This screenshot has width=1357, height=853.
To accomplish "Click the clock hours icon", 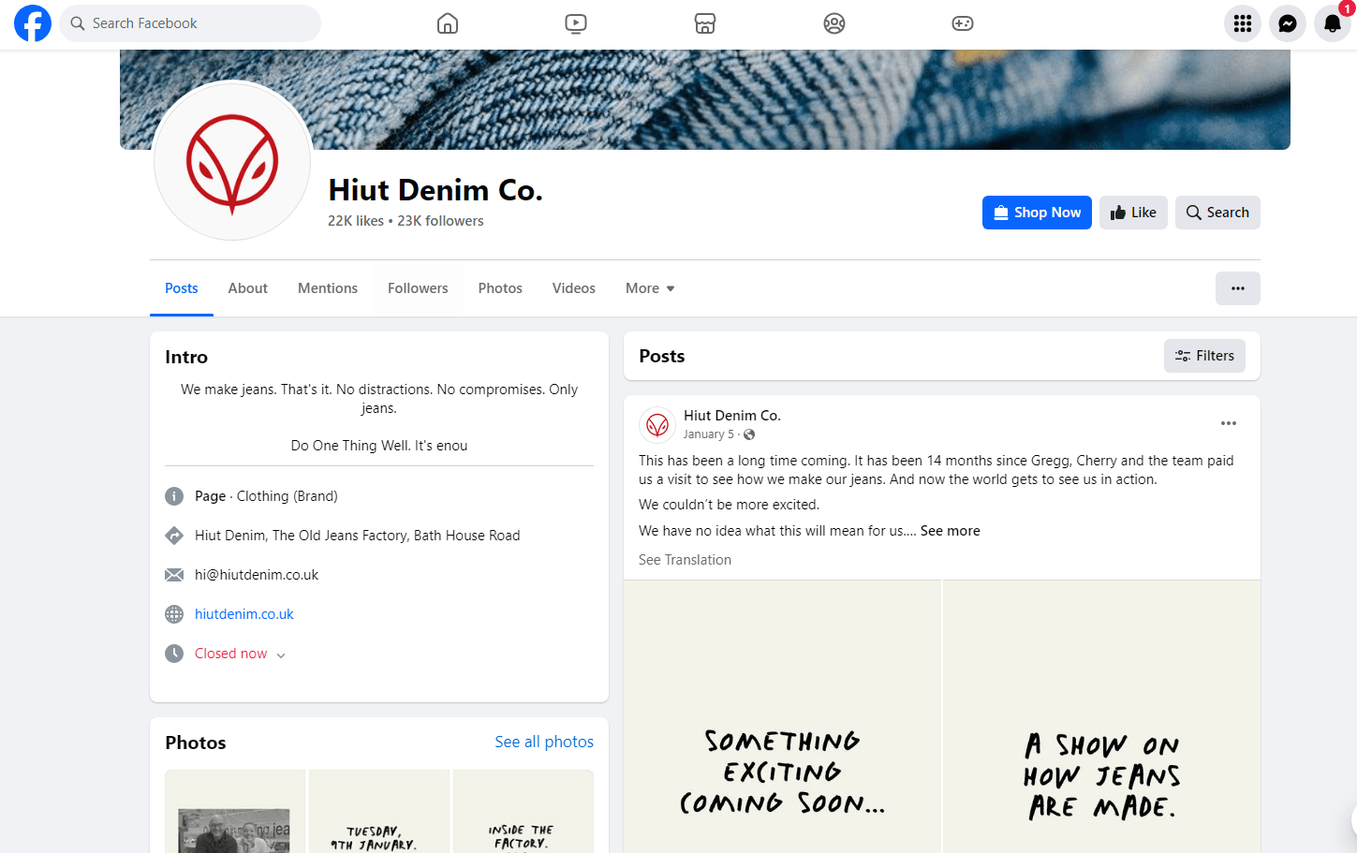I will (174, 654).
